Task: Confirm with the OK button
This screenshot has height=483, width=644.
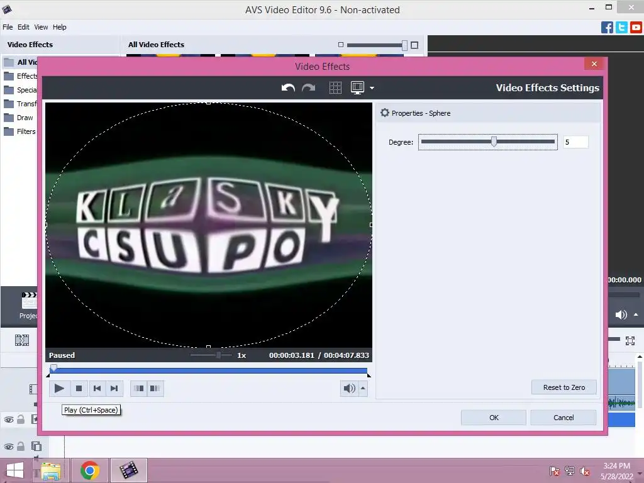Action: pos(494,418)
